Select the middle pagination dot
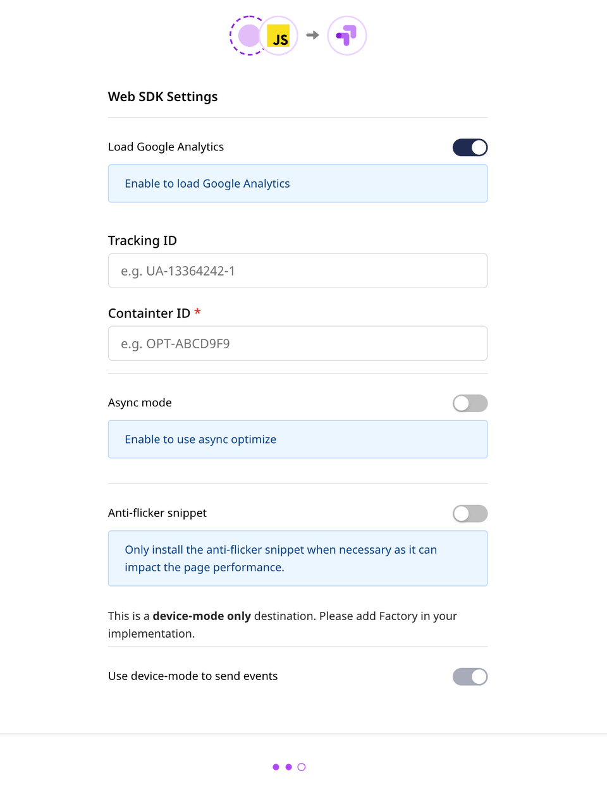Image resolution: width=607 pixels, height=785 pixels. coord(288,767)
